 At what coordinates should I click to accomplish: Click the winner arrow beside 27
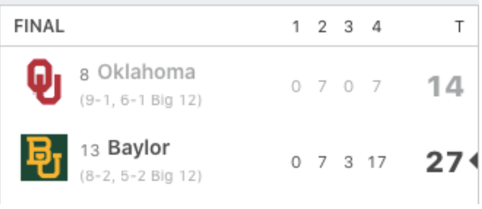[x=474, y=161]
